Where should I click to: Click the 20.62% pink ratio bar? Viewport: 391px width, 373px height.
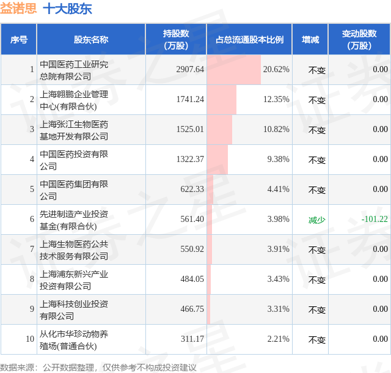234,70
